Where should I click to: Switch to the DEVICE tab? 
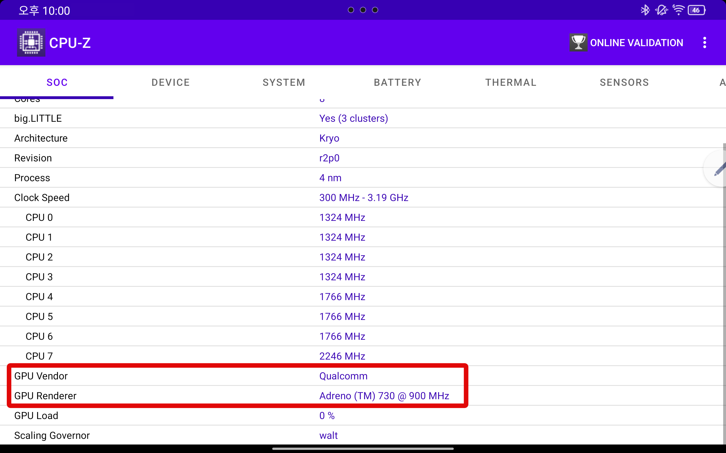click(x=170, y=82)
